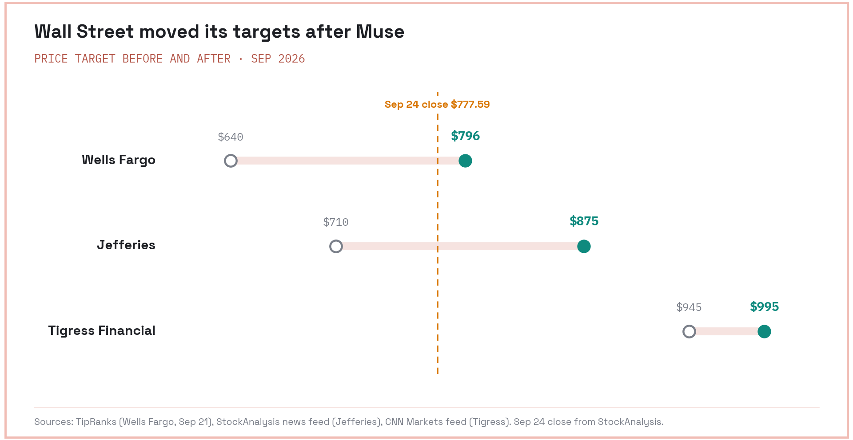Viewport: 853px width, 440px height.
Task: Click the $995 value label
Action: [x=764, y=306]
